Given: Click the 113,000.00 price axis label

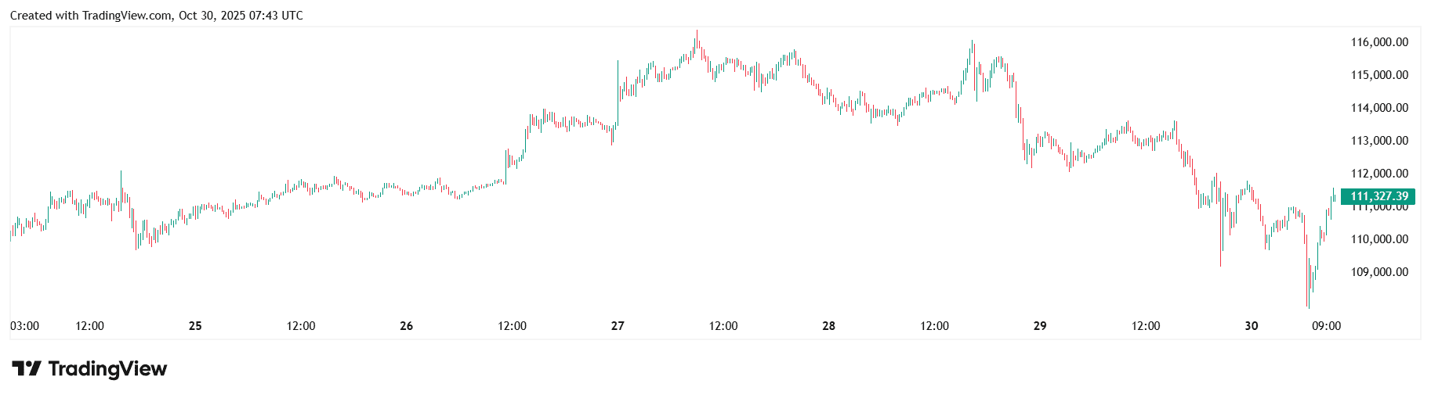Looking at the screenshot, I should 1379,141.
